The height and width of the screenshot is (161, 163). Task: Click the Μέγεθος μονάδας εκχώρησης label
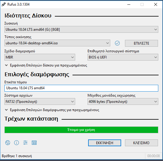coord(111,95)
